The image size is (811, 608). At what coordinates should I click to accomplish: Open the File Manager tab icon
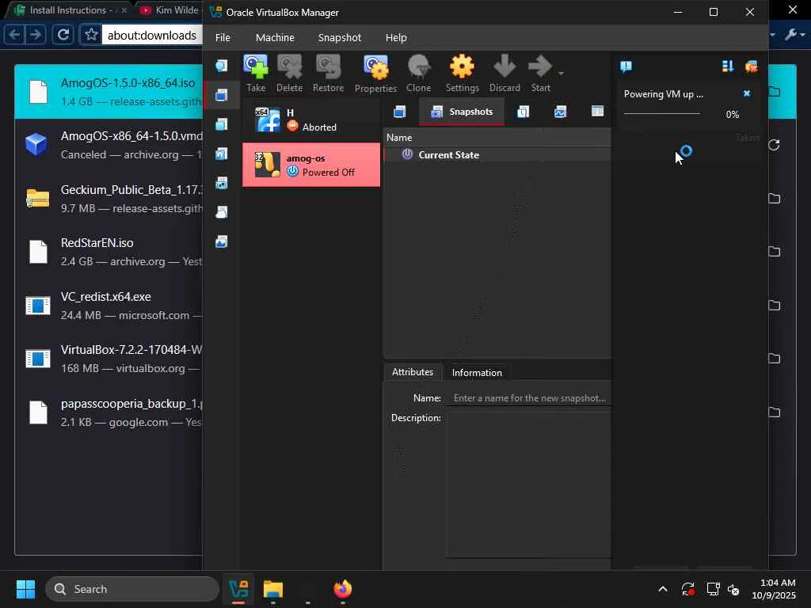coord(597,112)
